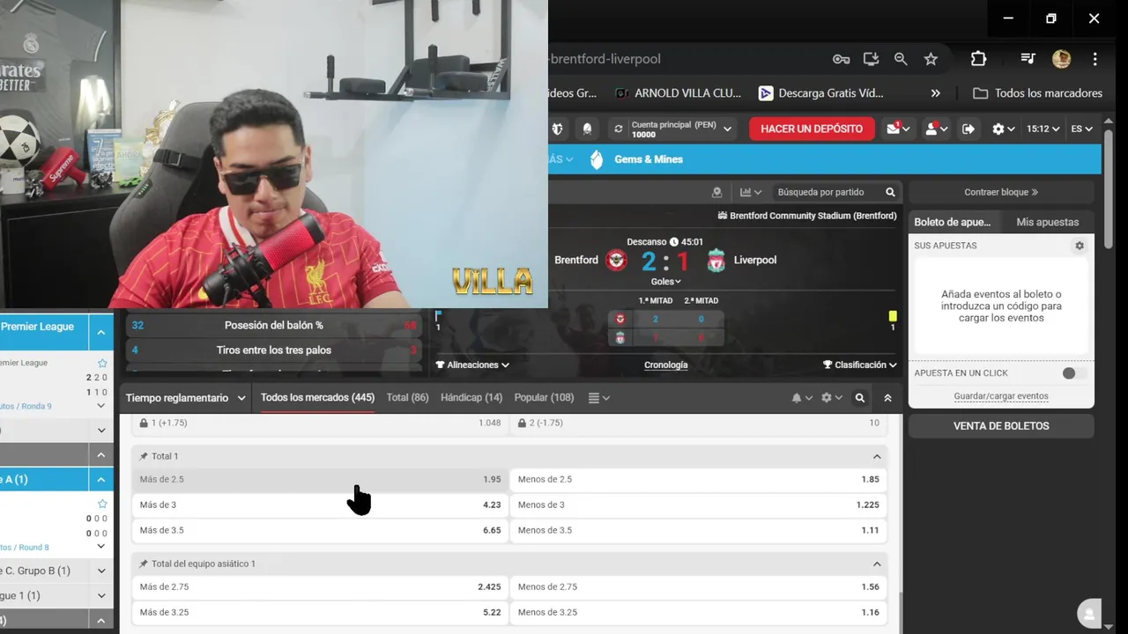Image resolution: width=1128 pixels, height=634 pixels.
Task: Open the Descarga Gratis Víd... bookmark
Action: pos(820,93)
